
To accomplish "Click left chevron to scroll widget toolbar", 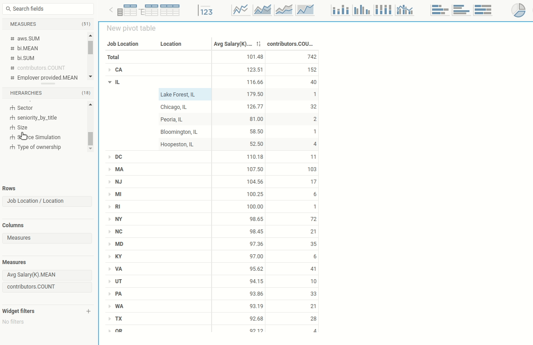I will point(111,10).
